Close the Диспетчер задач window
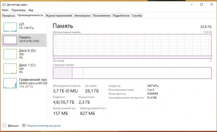Viewport: 217px width, 132px height. click(x=212, y=4)
